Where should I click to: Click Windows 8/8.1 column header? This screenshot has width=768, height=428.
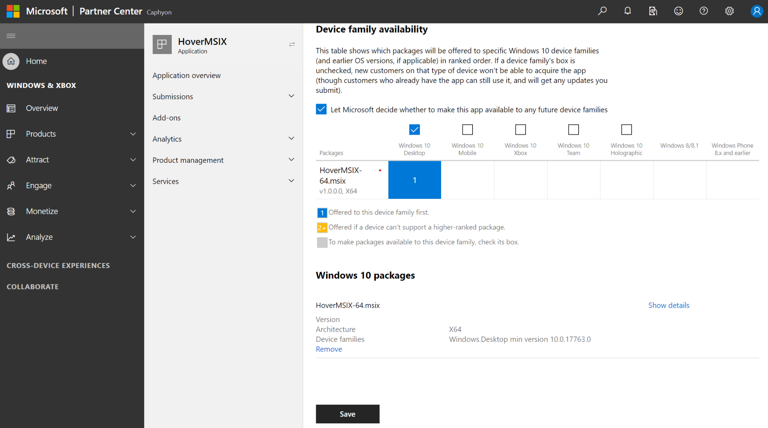[679, 145]
